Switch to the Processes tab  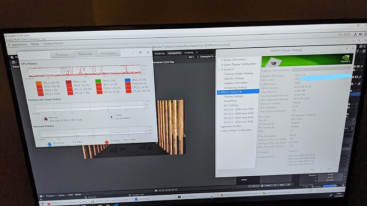tap(62, 55)
